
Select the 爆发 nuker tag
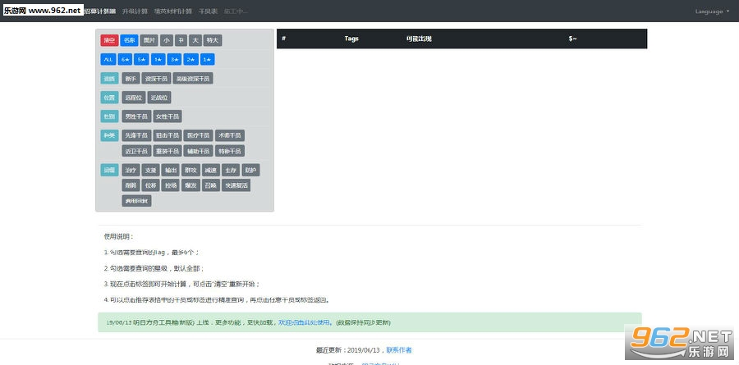190,185
